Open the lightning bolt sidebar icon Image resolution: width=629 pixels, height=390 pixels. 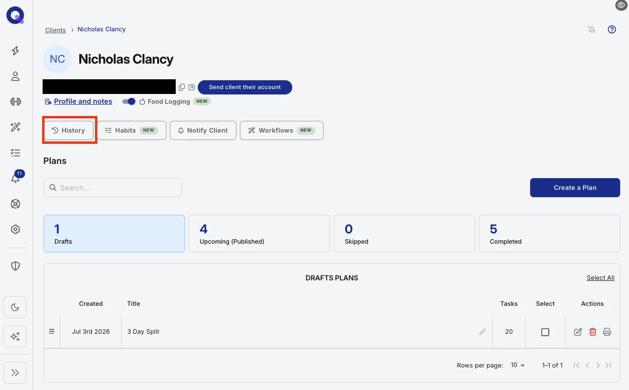[15, 50]
